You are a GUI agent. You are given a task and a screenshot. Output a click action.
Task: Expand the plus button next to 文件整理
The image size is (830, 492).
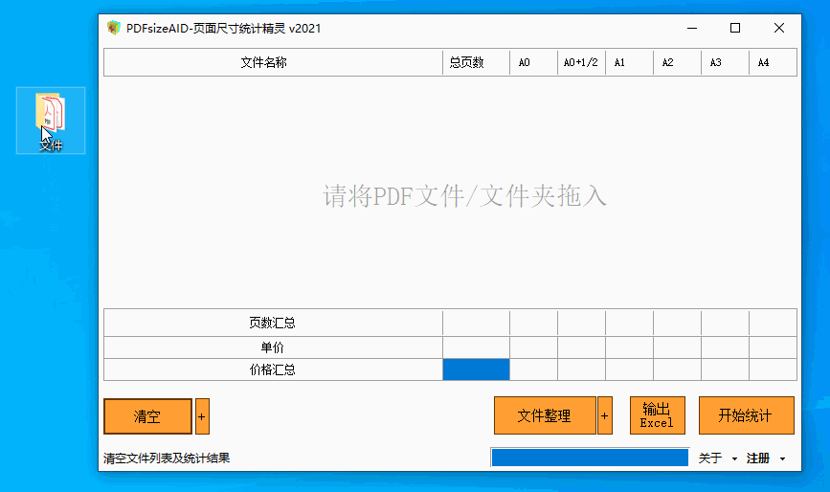click(604, 415)
